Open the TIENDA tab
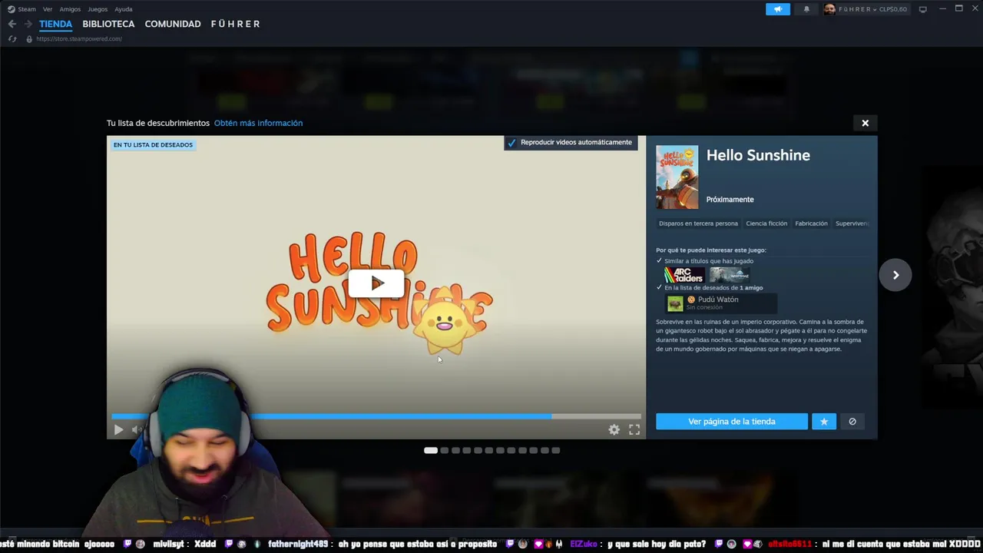 55,24
